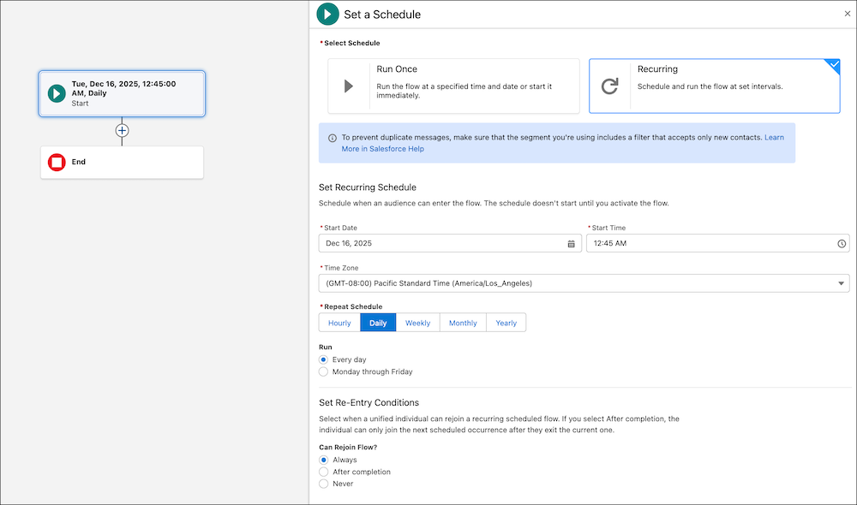
Task: Click the Set a Schedule header play icon
Action: click(x=328, y=15)
